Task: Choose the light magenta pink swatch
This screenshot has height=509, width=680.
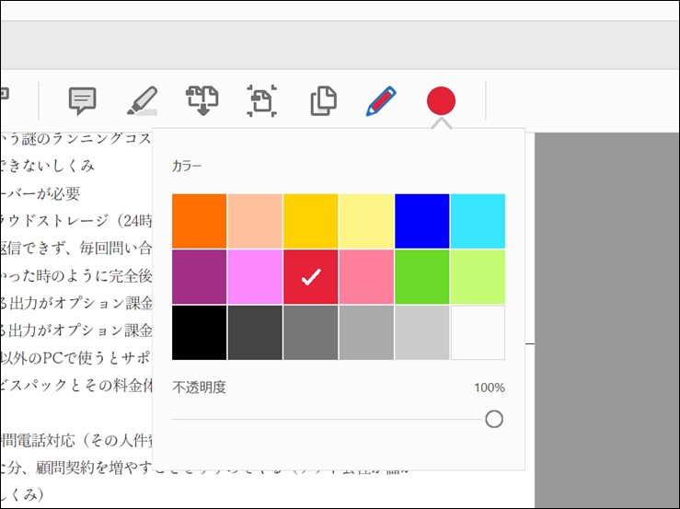Action: (x=255, y=277)
